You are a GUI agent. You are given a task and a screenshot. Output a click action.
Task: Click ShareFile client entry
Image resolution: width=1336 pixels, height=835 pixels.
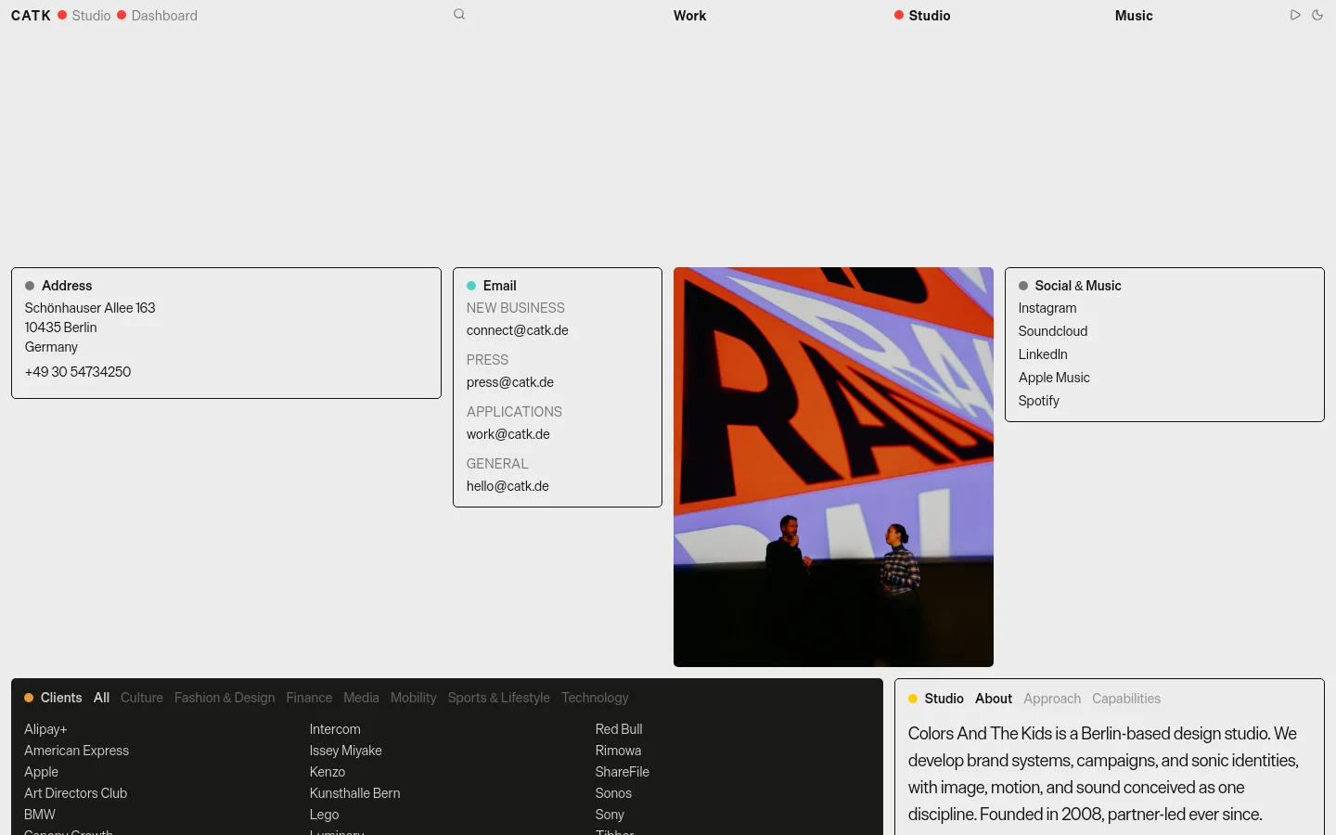[x=623, y=772]
